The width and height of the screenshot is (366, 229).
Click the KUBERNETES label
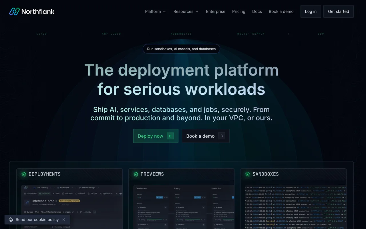(182, 34)
